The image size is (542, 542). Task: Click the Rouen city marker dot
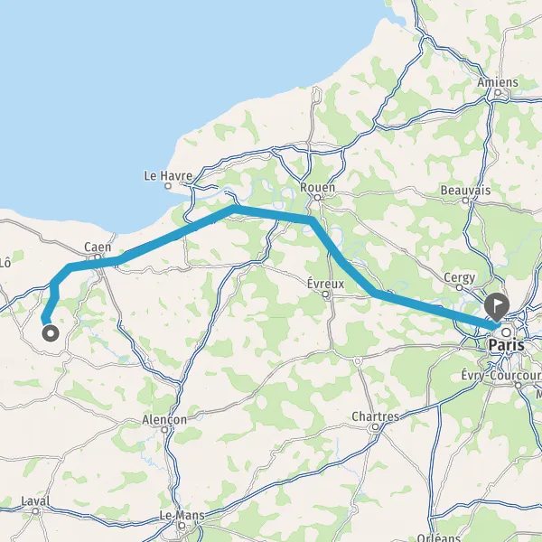point(317,197)
